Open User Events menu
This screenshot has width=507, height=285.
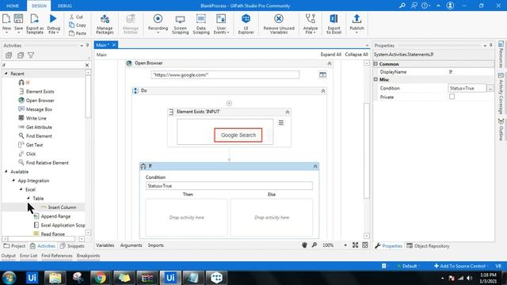[x=221, y=25]
